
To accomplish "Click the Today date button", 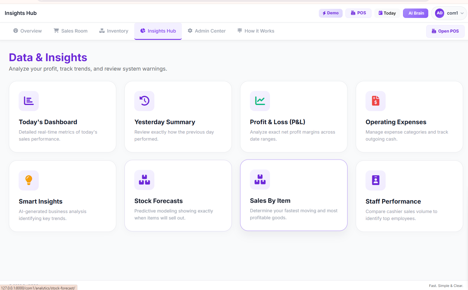I will tap(387, 13).
